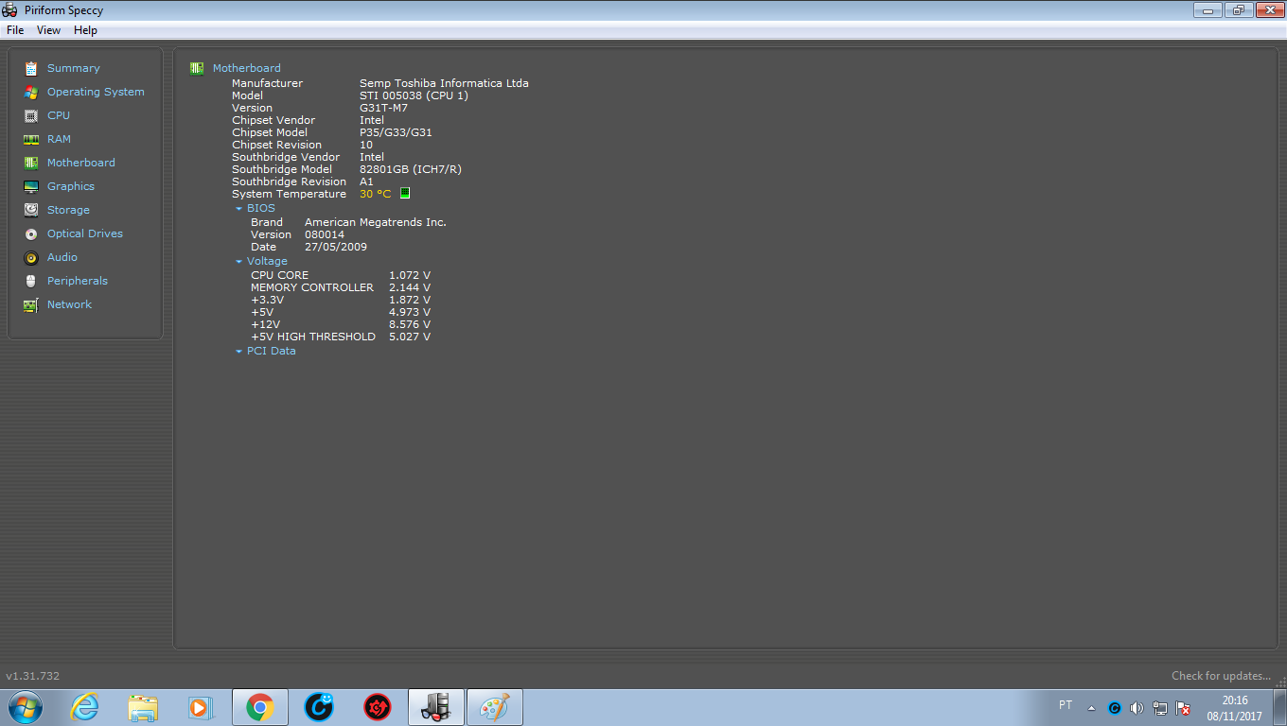Open the red gear taskbar application
Viewport: 1287px width, 726px height.
pos(378,707)
